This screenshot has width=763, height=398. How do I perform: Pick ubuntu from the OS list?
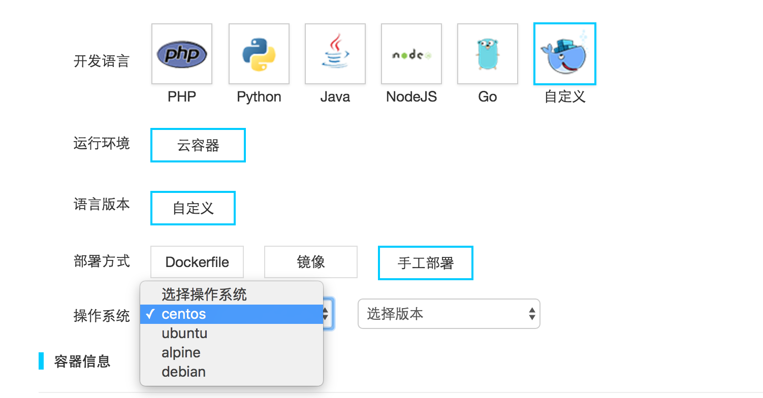232,334
